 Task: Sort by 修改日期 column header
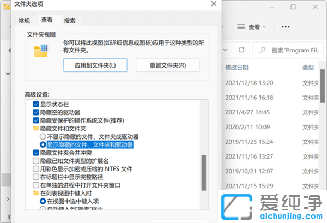coord(237,68)
